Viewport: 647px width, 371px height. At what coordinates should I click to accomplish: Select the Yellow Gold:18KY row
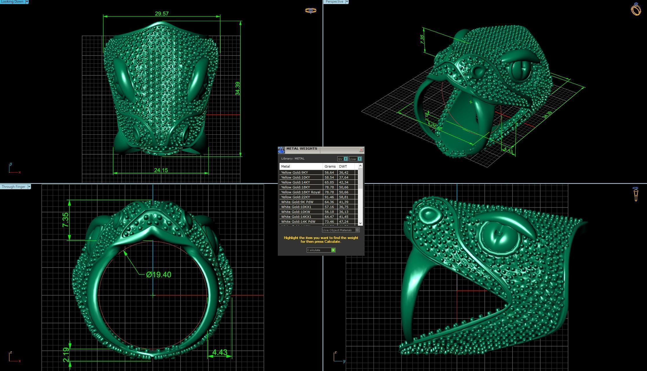tap(319, 187)
